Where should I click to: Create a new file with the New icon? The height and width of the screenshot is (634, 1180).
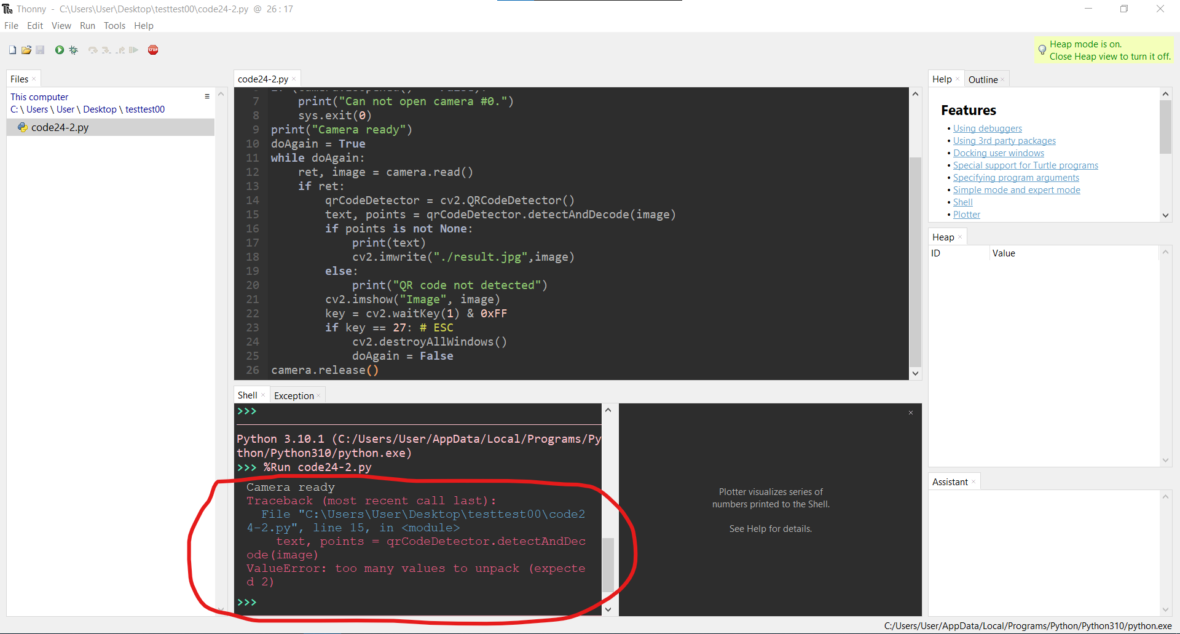pyautogui.click(x=12, y=50)
